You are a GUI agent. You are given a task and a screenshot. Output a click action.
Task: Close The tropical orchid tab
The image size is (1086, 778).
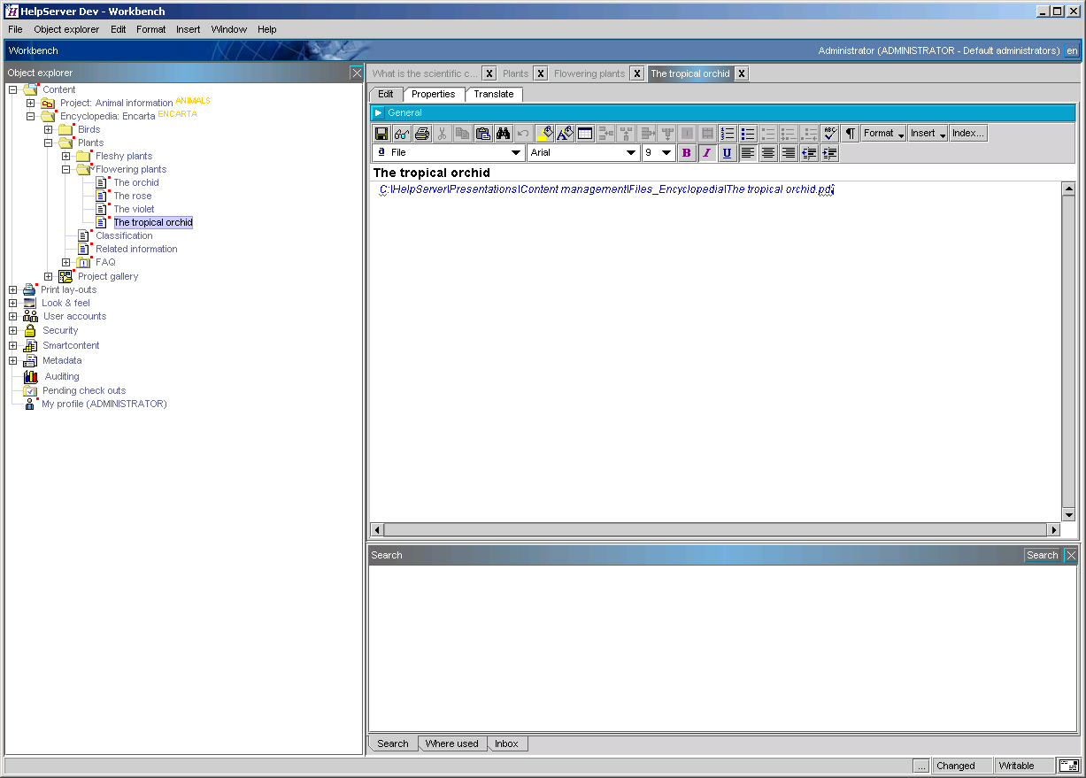pos(742,73)
